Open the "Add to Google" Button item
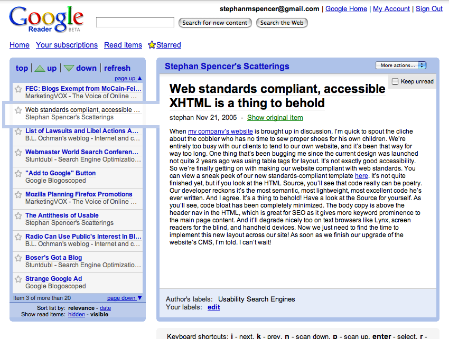 pos(60,173)
